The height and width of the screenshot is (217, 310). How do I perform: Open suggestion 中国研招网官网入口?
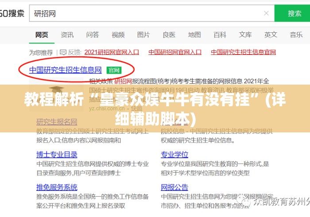point(175,52)
